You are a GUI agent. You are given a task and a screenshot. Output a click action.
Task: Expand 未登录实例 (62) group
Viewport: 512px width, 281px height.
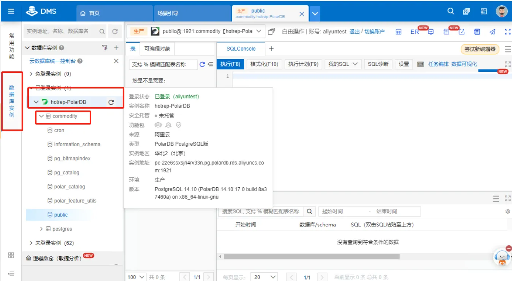click(31, 243)
